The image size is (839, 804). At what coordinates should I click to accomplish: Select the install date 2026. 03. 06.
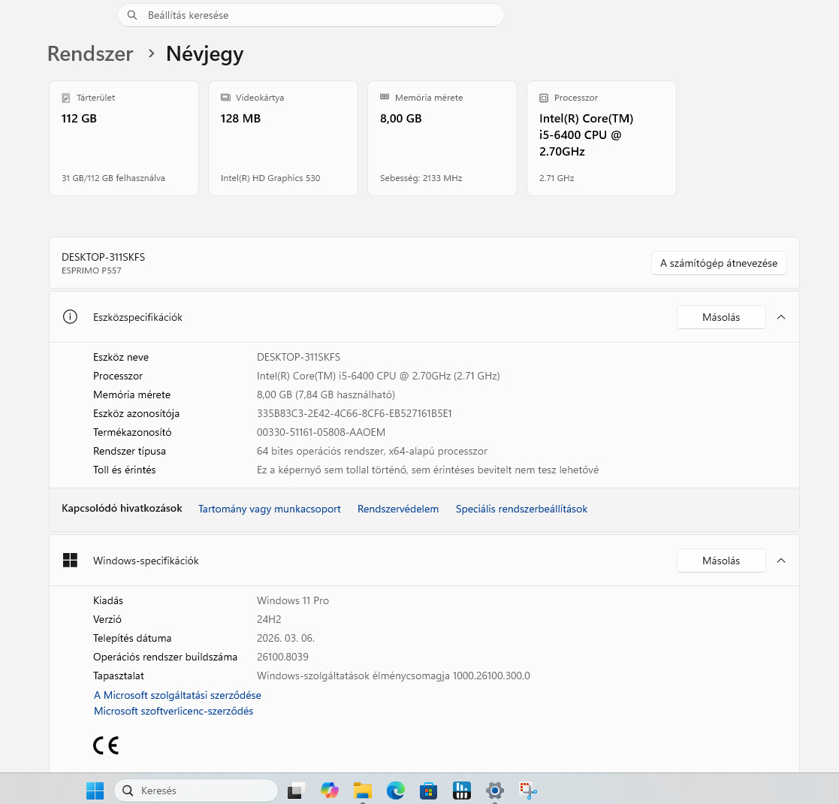(285, 638)
